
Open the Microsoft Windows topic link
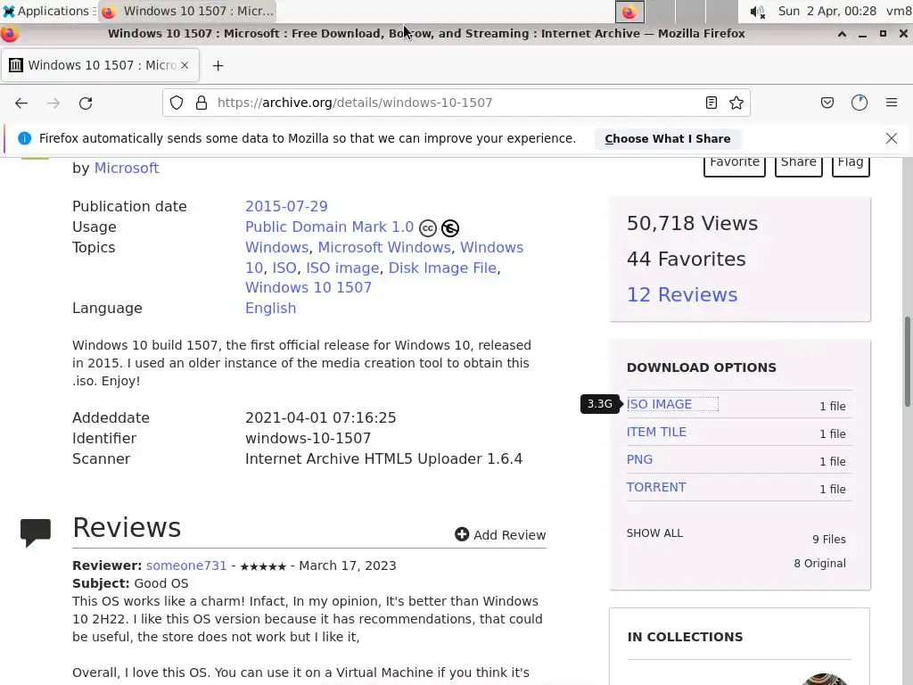(x=384, y=248)
